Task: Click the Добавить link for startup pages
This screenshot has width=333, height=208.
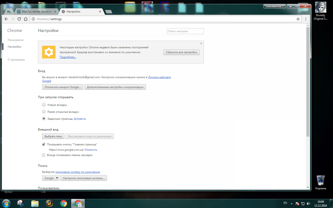Action: (80, 119)
